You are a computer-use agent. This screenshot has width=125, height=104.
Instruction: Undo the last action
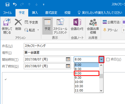(15, 4)
